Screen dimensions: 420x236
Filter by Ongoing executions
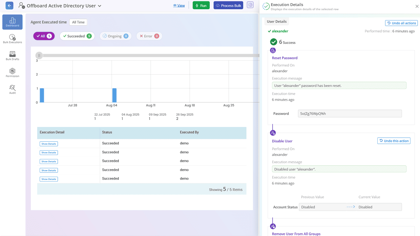115,36
